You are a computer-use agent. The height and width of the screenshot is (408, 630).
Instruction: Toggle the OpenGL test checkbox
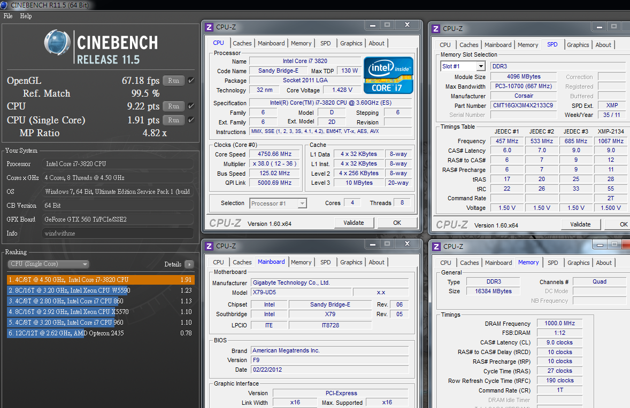[x=191, y=80]
